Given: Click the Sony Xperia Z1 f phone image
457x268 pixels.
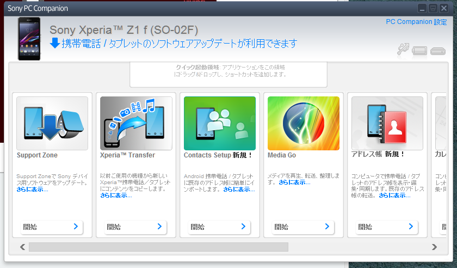Looking at the screenshot, I should pyautogui.click(x=29, y=39).
